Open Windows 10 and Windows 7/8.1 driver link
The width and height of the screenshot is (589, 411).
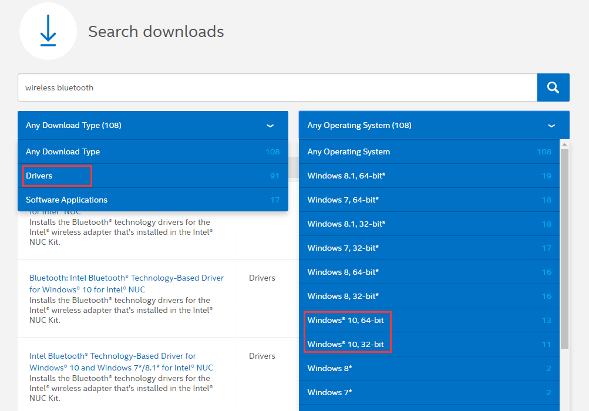[120, 362]
